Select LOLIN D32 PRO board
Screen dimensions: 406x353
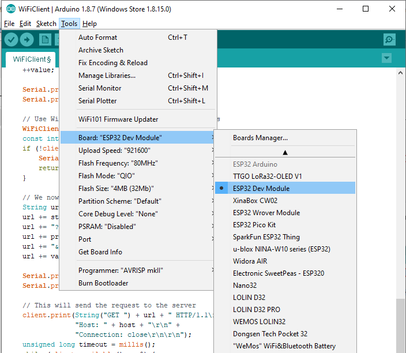[285, 310]
